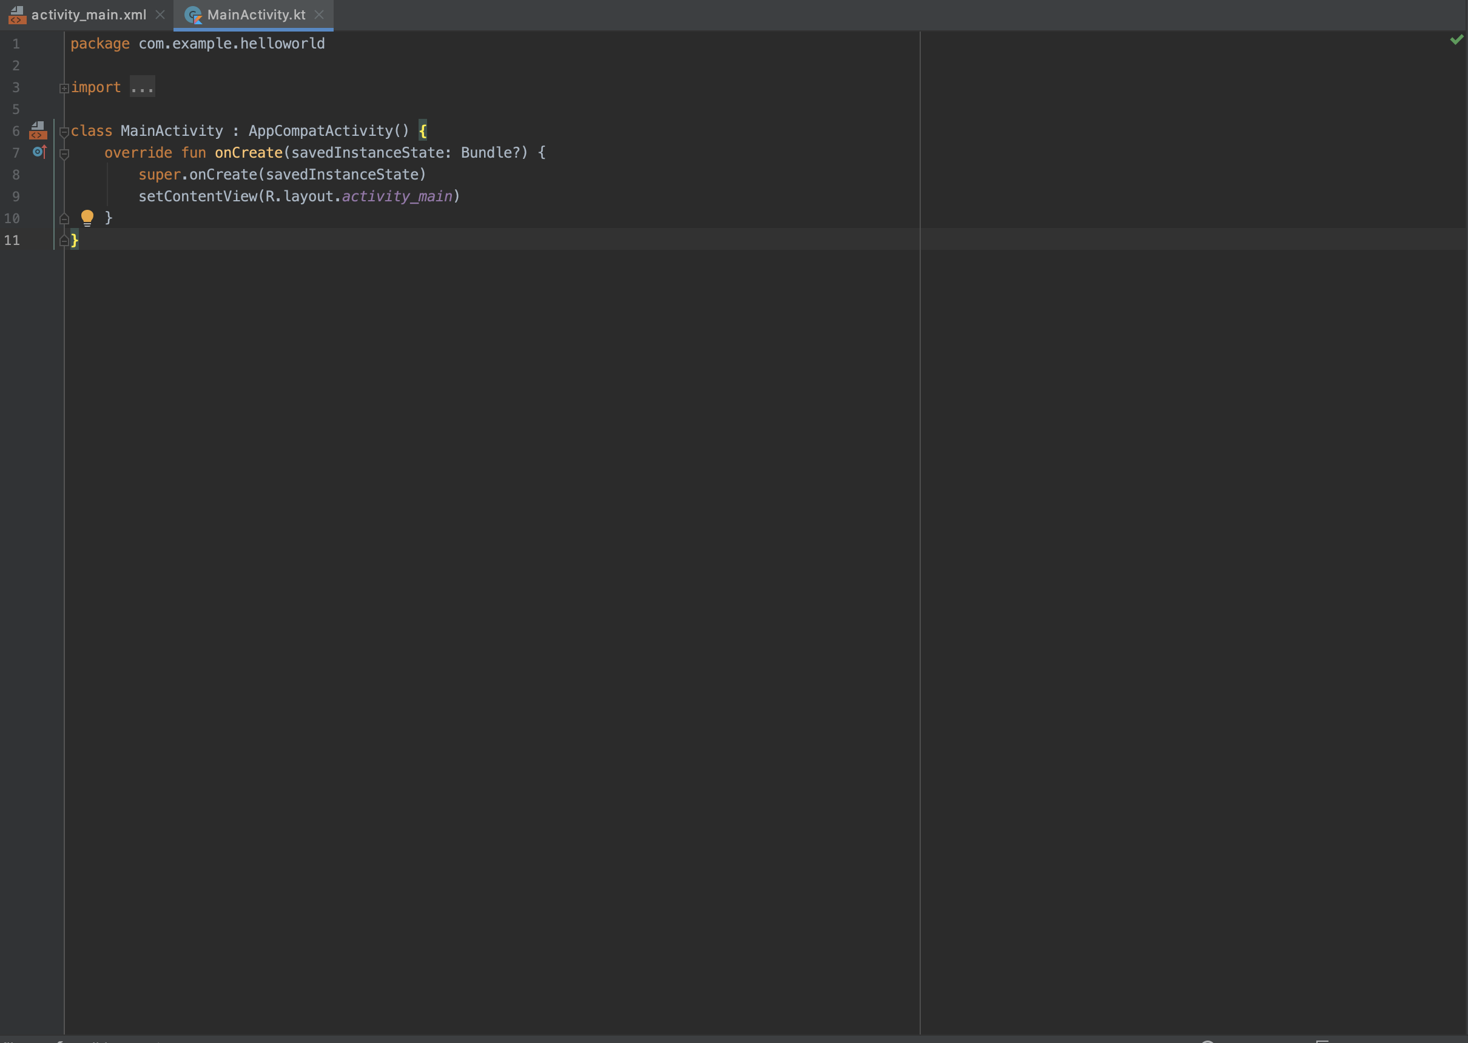The height and width of the screenshot is (1043, 1468).
Task: Expand the folded import statements
Action: coord(64,87)
